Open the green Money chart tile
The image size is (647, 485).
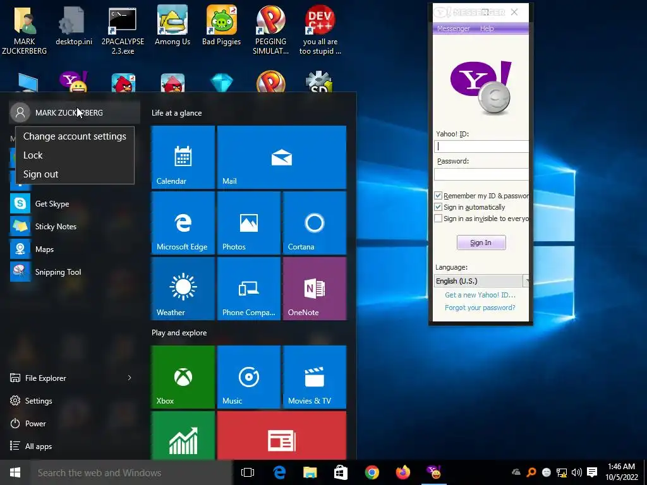[x=183, y=436]
